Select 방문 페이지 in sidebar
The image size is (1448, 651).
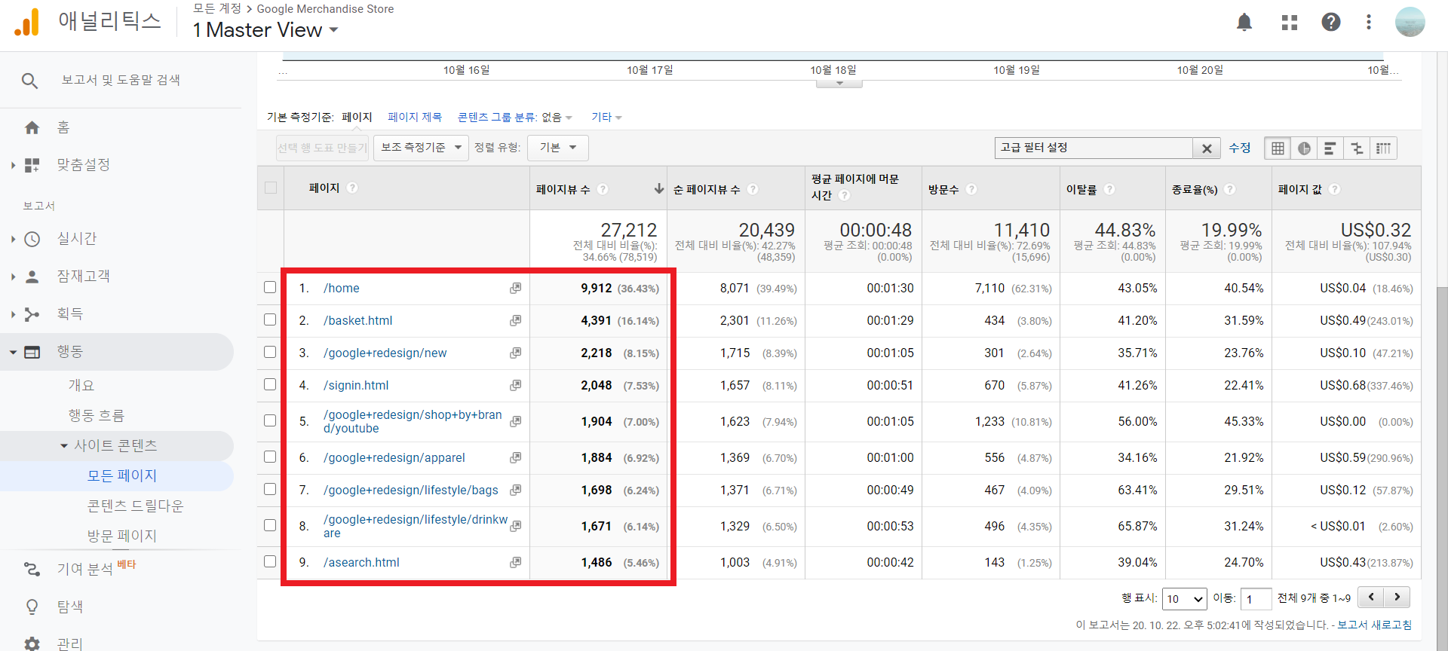coord(122,536)
